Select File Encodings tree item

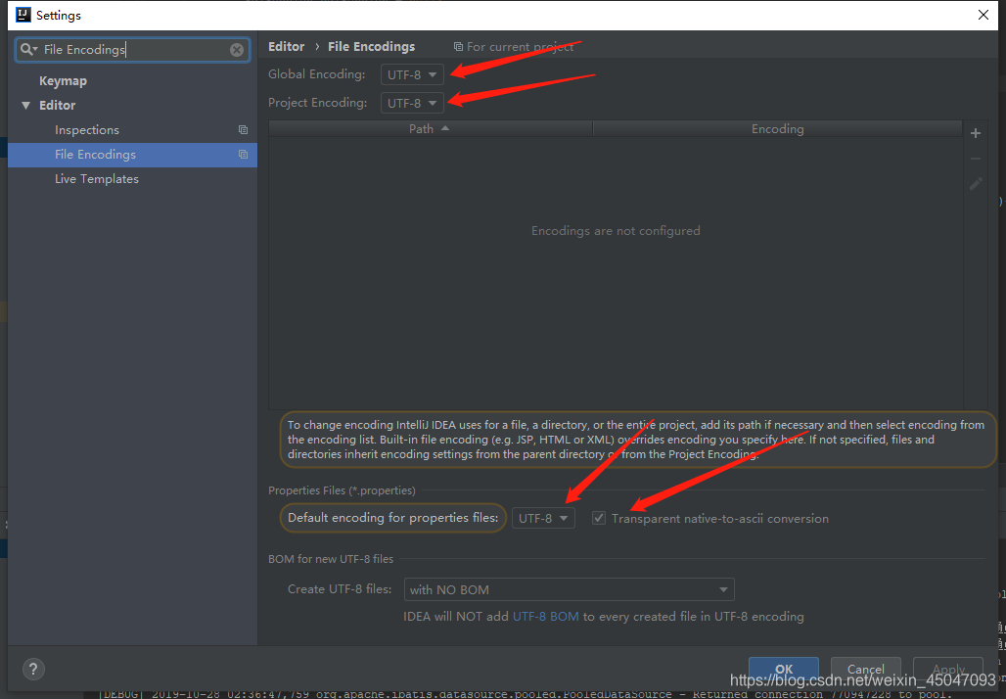[x=132, y=155]
